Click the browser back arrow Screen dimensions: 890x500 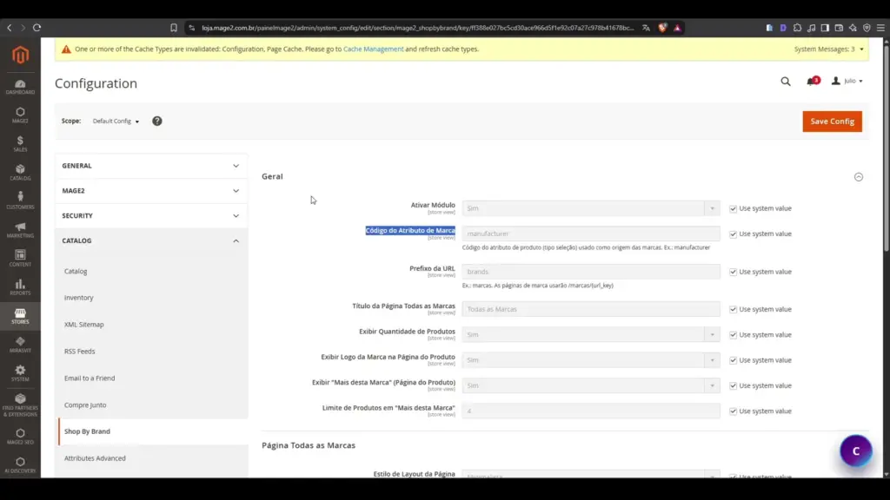[10, 28]
